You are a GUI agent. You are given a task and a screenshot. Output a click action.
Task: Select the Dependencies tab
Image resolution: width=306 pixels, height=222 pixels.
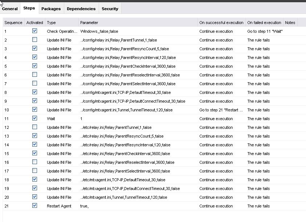tap(81, 9)
